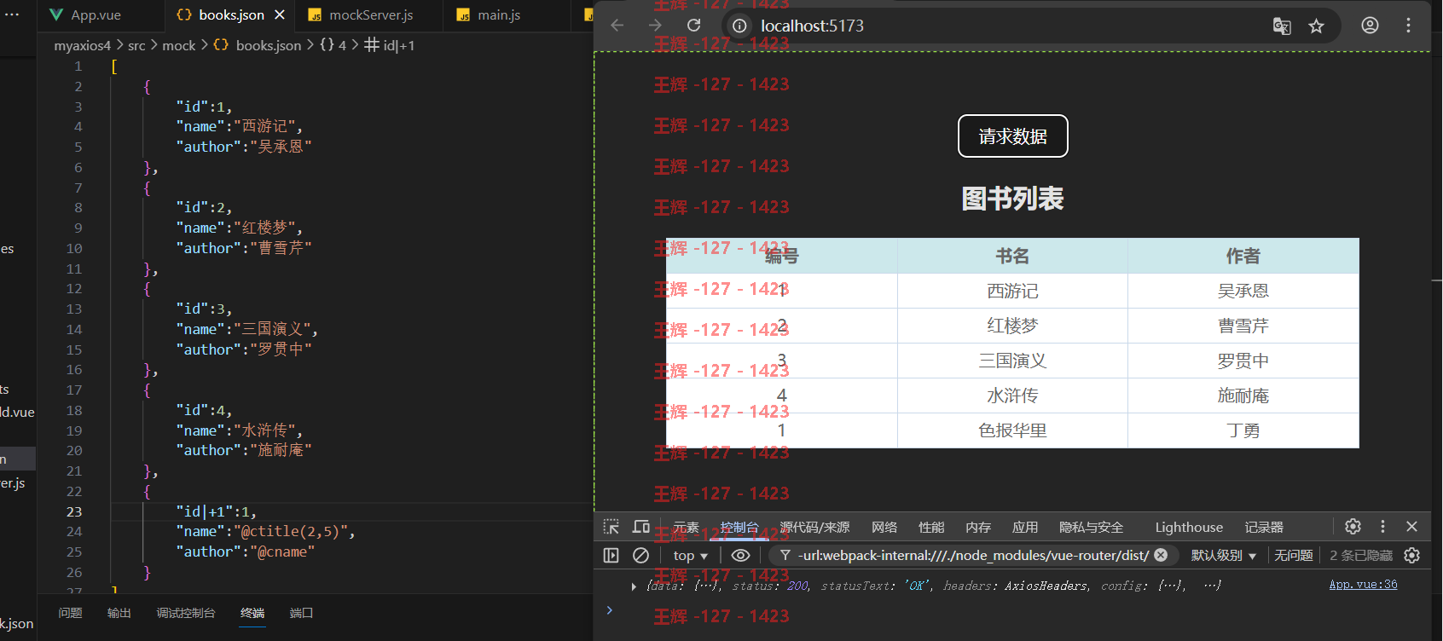Select the 西游记 table cell
Screen dimensions: 1443x641
point(1012,291)
